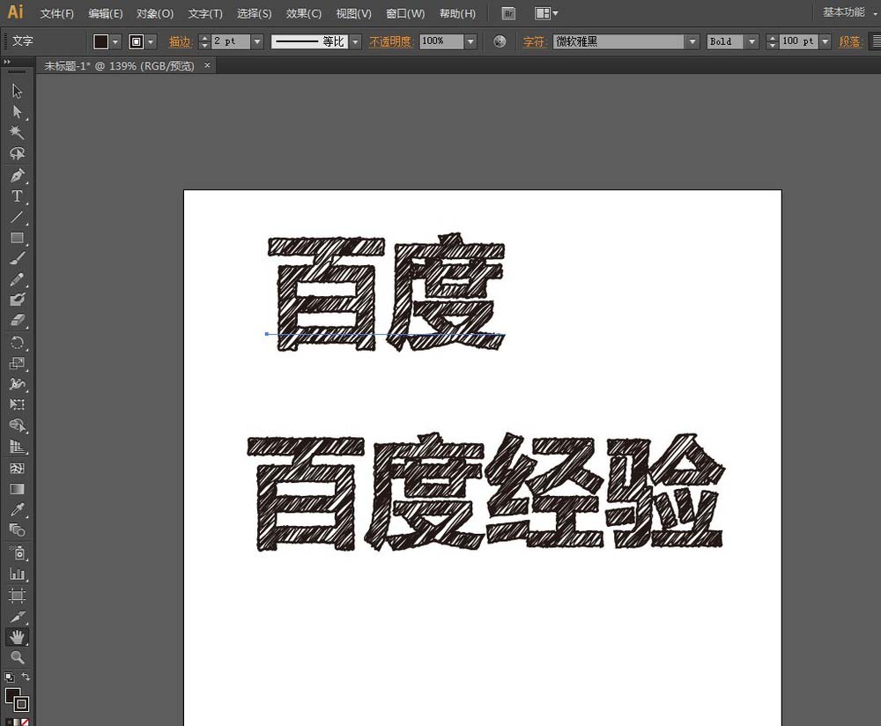Swap fill and stroke colors
Viewport: 881px width, 726px height.
(x=26, y=677)
